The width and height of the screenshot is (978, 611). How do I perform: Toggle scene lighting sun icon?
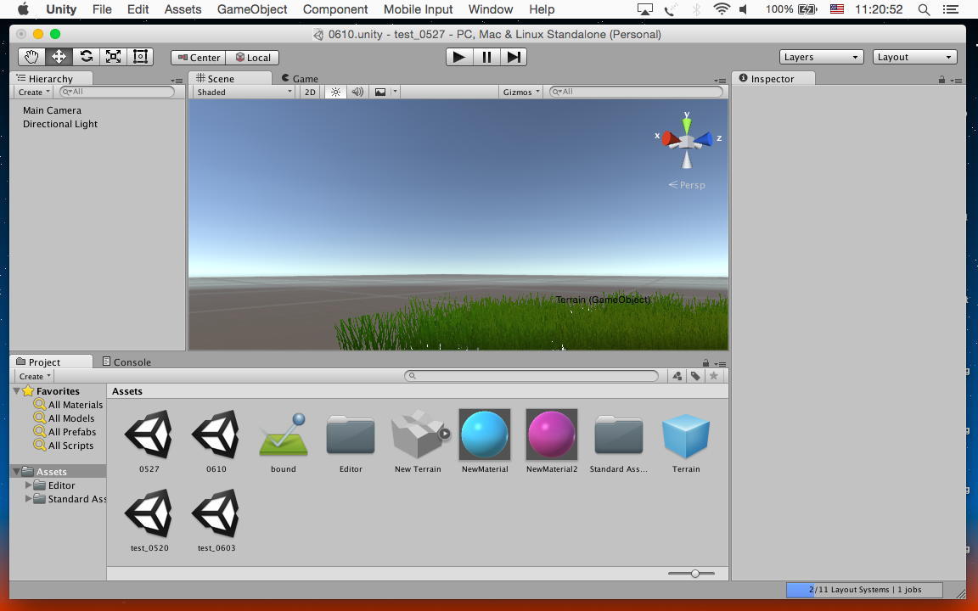(335, 92)
